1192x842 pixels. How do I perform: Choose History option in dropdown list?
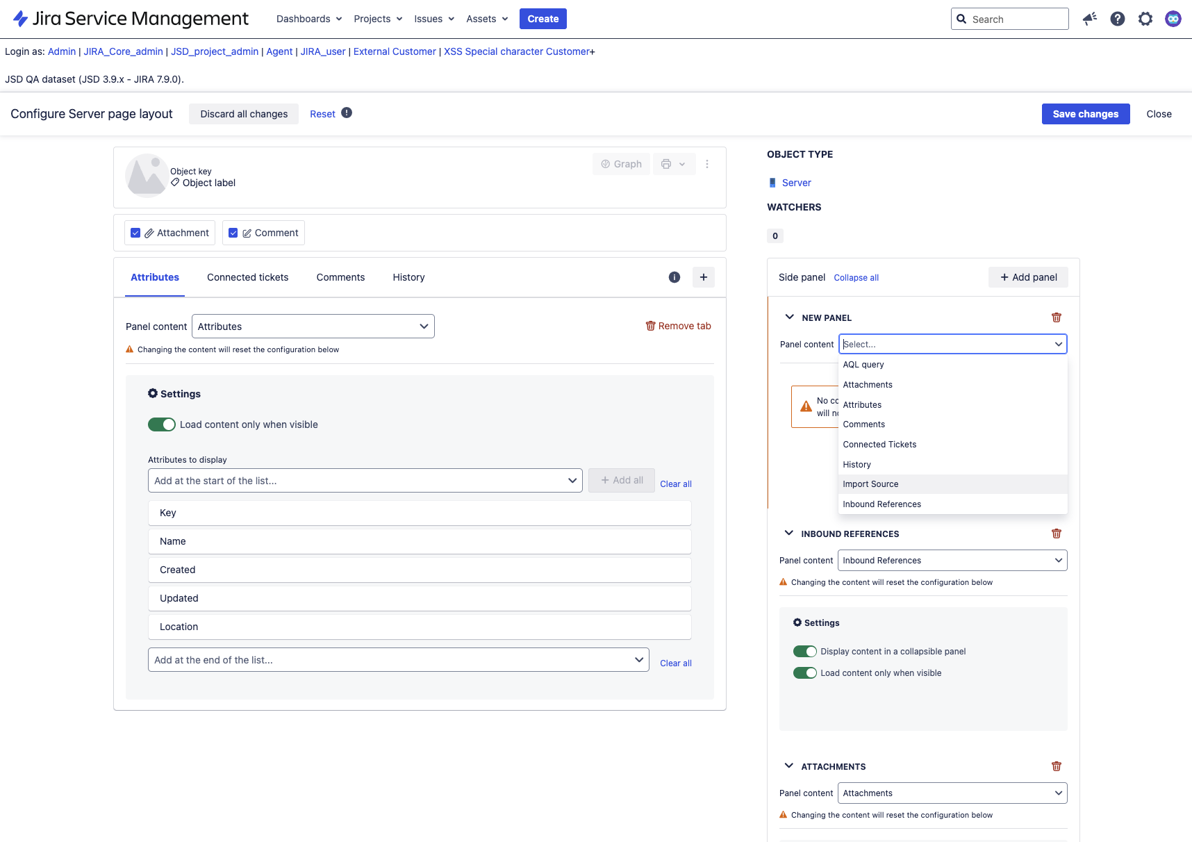click(952, 465)
